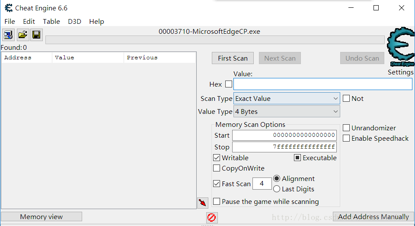The image size is (415, 226).
Task: Open the Settings link
Action: [x=400, y=72]
